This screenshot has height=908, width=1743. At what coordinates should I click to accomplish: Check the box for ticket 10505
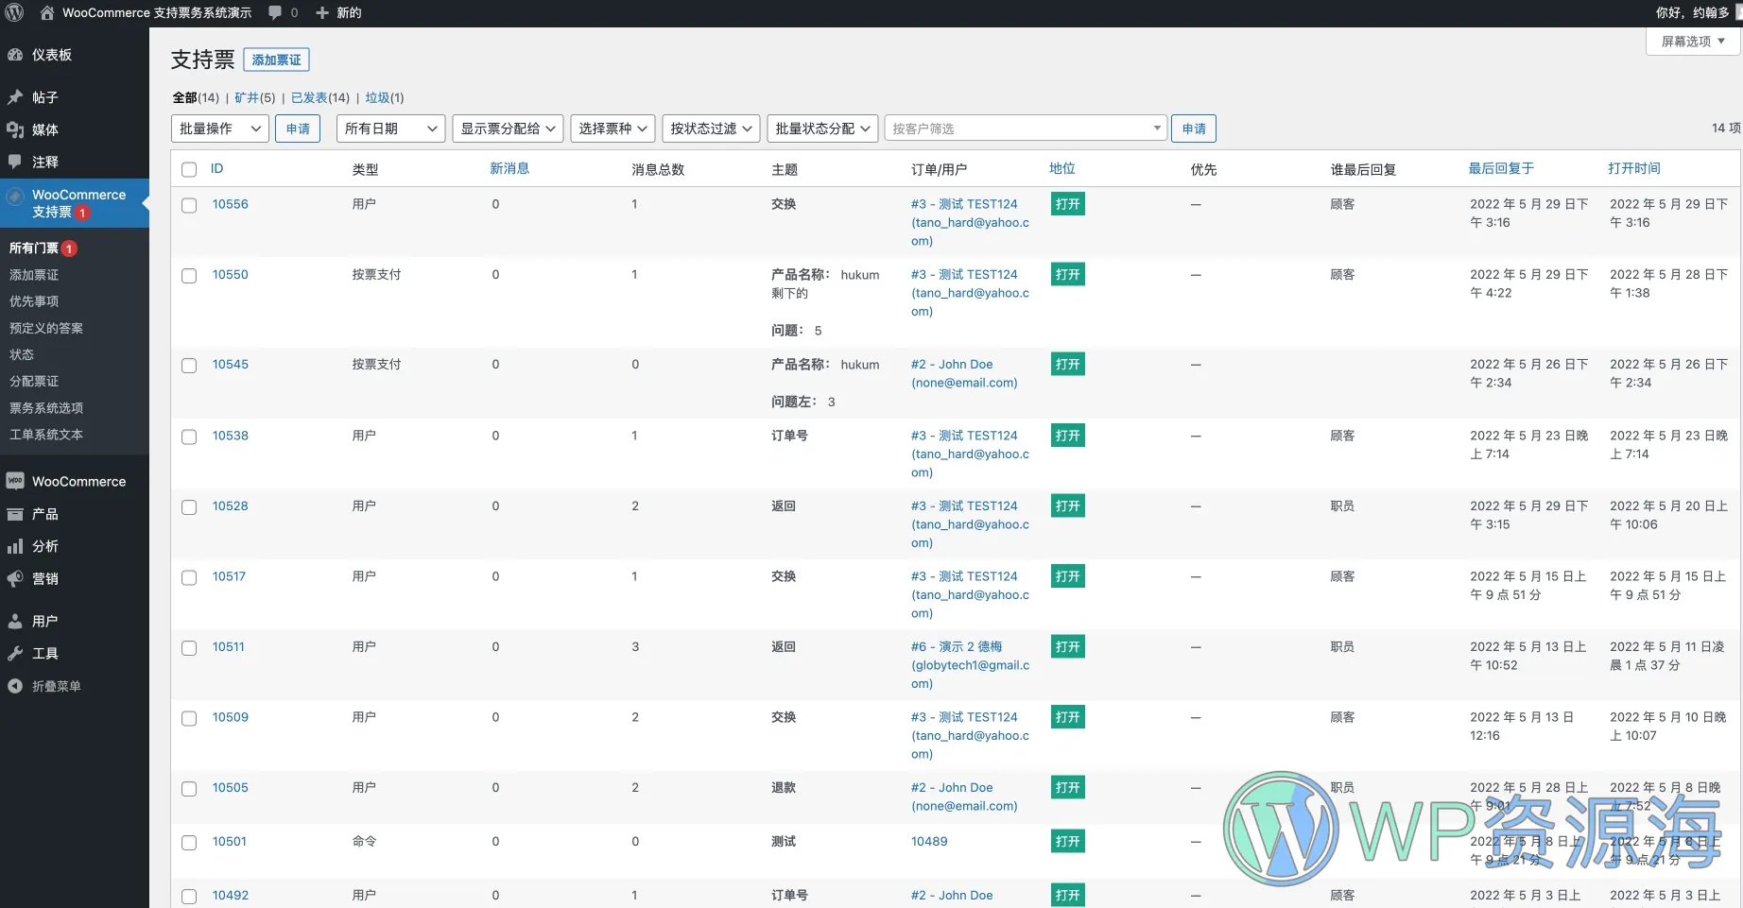coord(189,789)
